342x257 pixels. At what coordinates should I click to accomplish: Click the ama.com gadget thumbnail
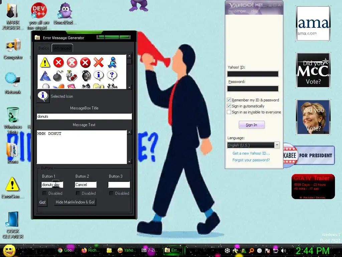[313, 23]
